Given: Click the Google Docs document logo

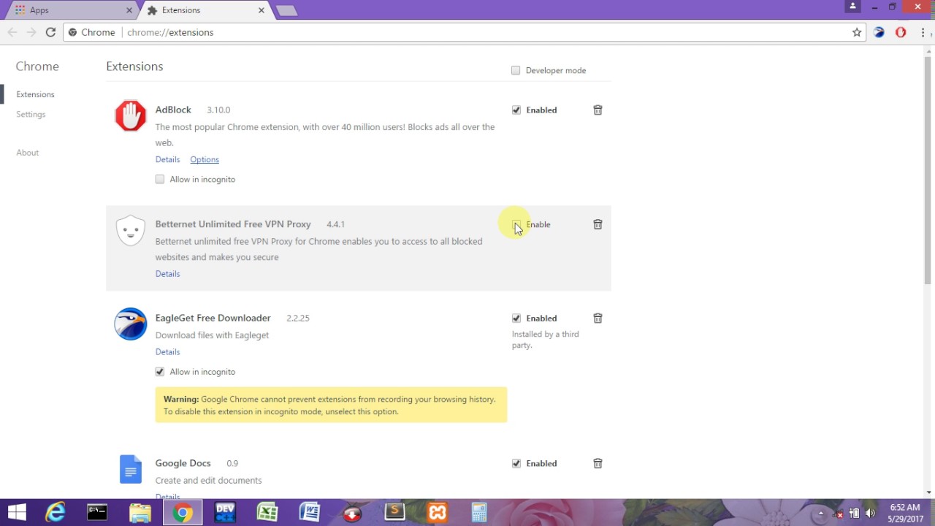Looking at the screenshot, I should (130, 469).
